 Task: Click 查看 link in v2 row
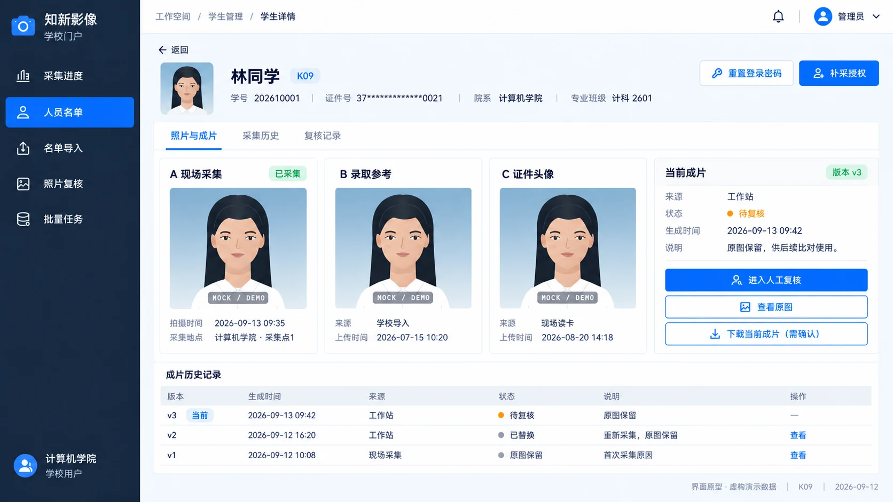click(798, 435)
